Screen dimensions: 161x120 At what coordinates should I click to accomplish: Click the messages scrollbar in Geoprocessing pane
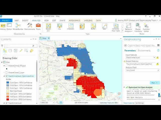(x=159, y=95)
